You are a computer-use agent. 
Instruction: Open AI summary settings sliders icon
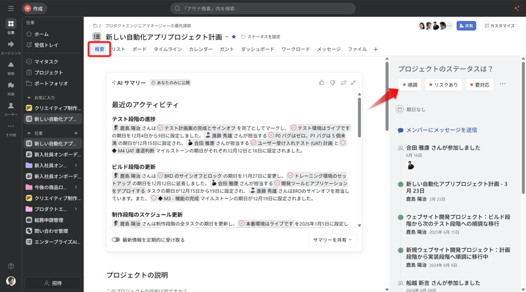tap(343, 83)
